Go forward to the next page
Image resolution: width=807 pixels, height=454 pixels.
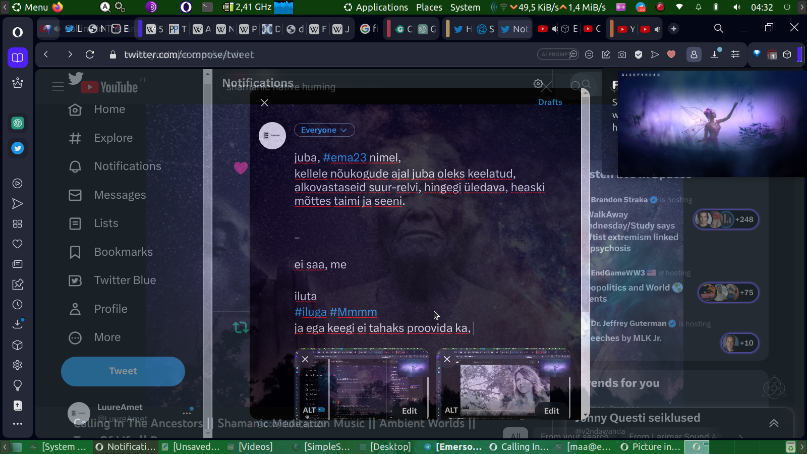point(70,54)
